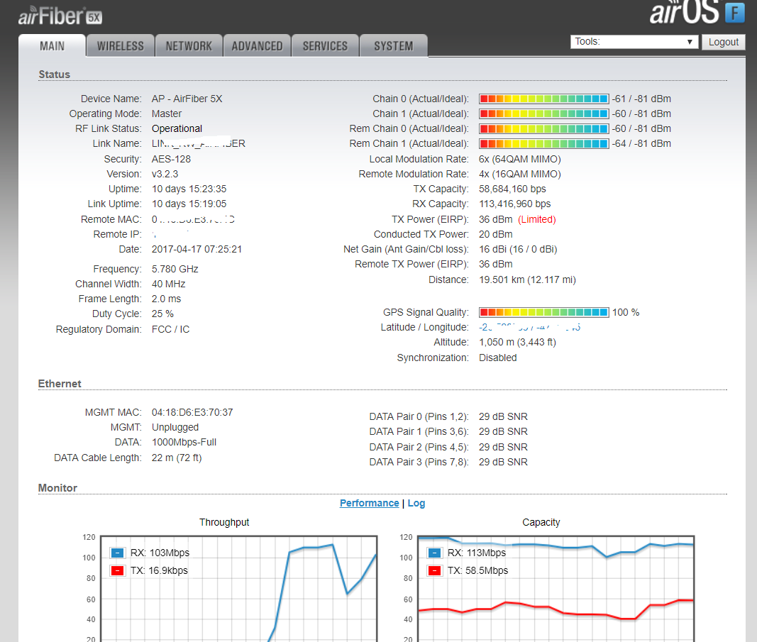Click DATA Cable Length '22 m (72 ft)'
Image resolution: width=757 pixels, height=642 pixels.
point(176,458)
